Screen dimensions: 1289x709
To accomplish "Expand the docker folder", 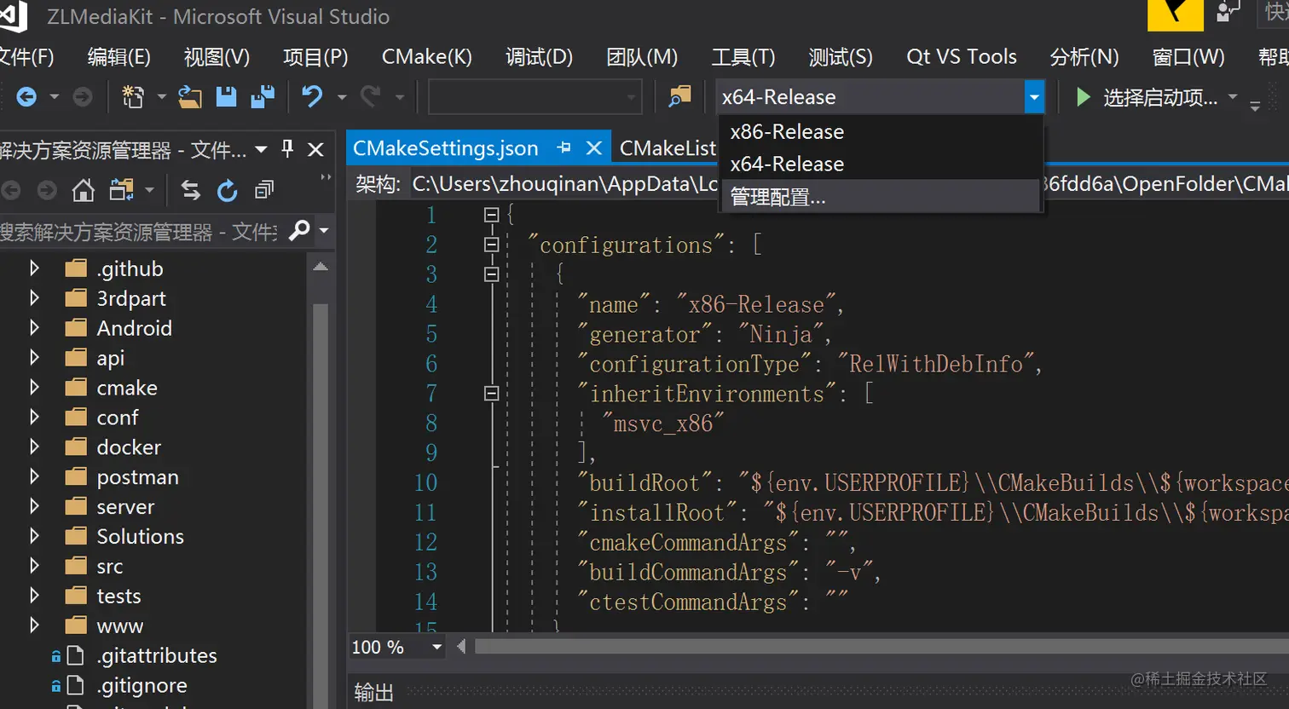I will (34, 447).
